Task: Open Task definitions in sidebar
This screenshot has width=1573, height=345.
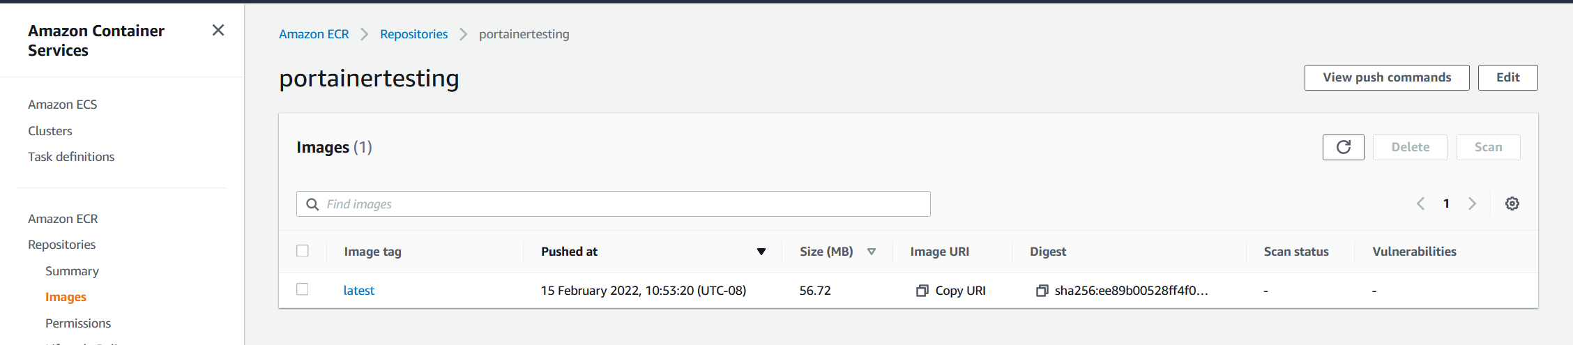Action: [x=71, y=157]
